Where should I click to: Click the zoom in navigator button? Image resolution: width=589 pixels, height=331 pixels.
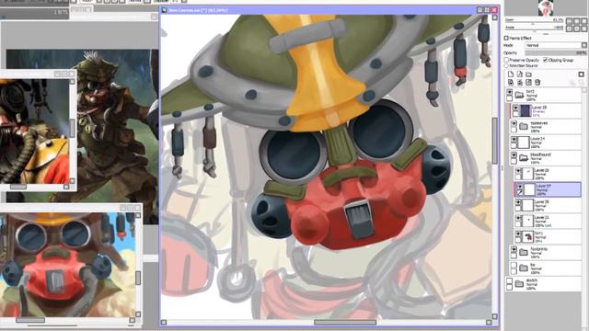[x=577, y=21]
